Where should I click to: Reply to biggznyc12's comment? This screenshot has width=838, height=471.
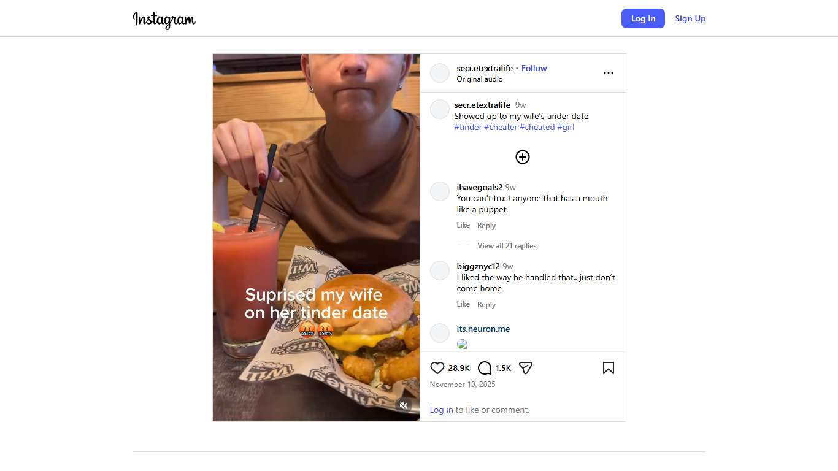click(486, 305)
